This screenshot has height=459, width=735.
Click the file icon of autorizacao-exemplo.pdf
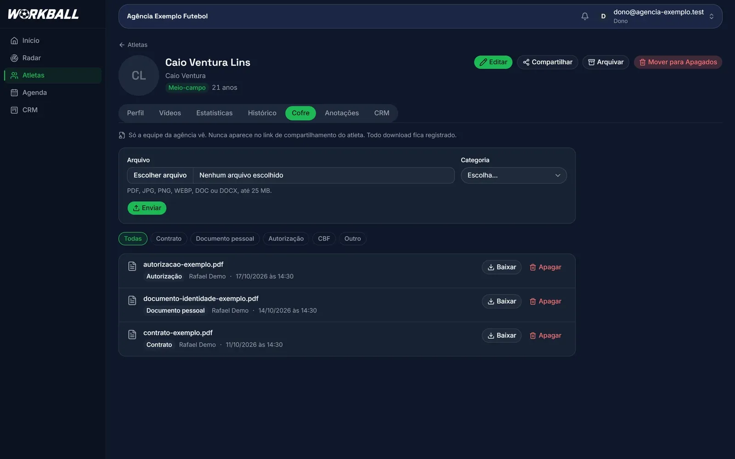point(132,266)
